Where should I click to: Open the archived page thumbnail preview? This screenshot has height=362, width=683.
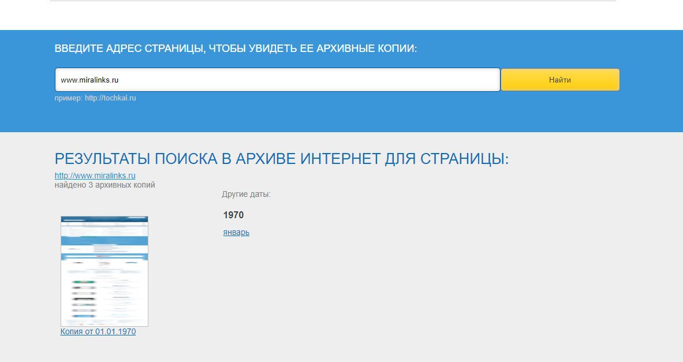click(x=104, y=271)
